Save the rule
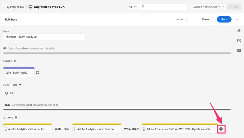 [224, 19]
